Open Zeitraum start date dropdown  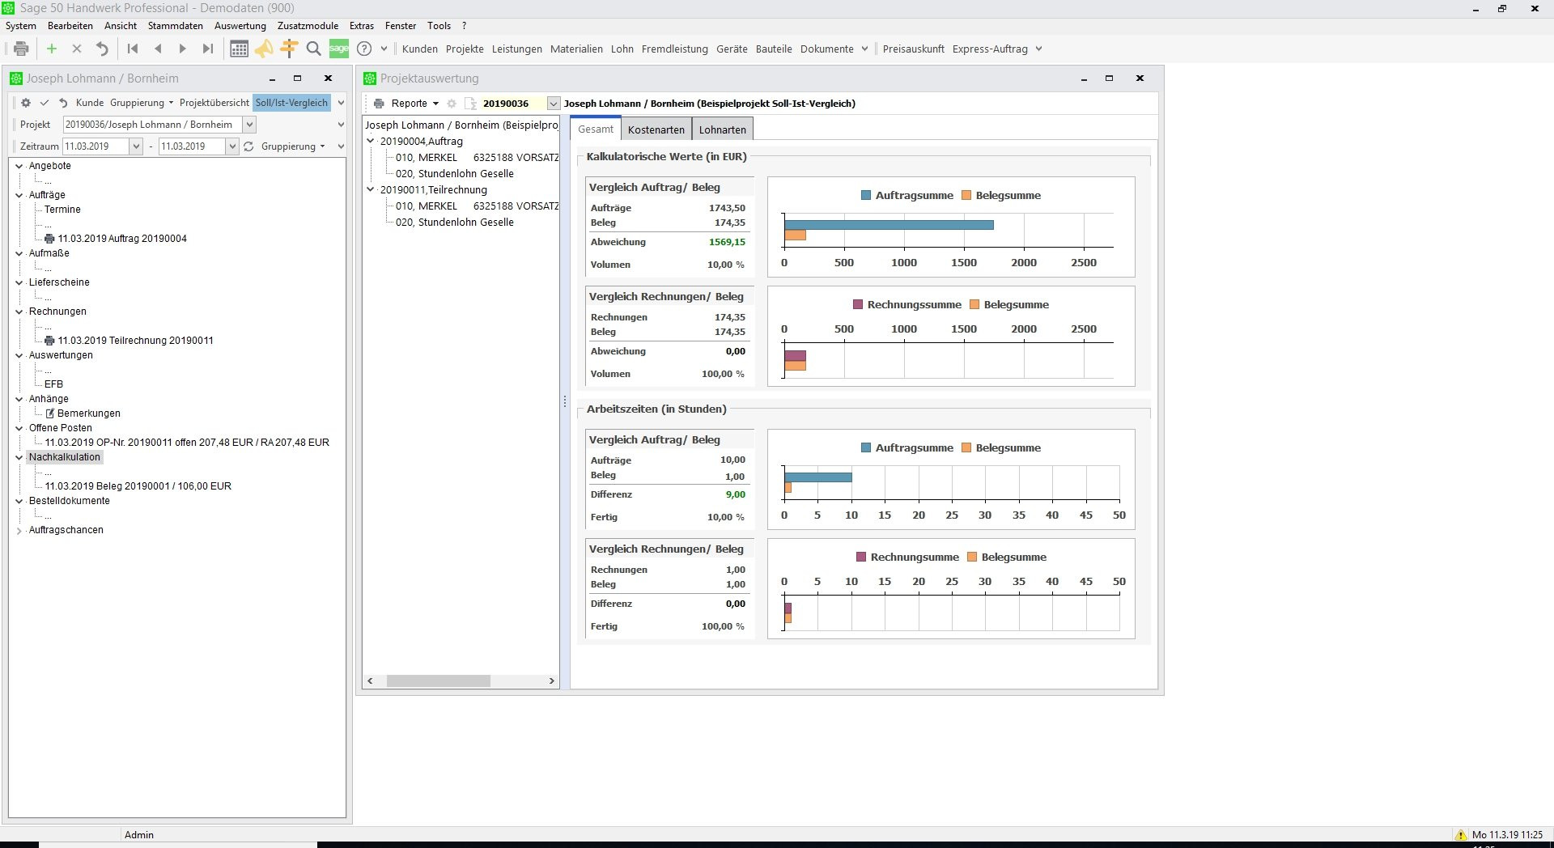136,146
